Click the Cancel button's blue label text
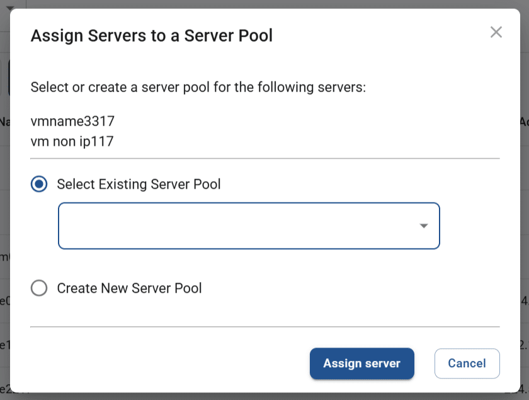The width and height of the screenshot is (529, 400). (467, 363)
